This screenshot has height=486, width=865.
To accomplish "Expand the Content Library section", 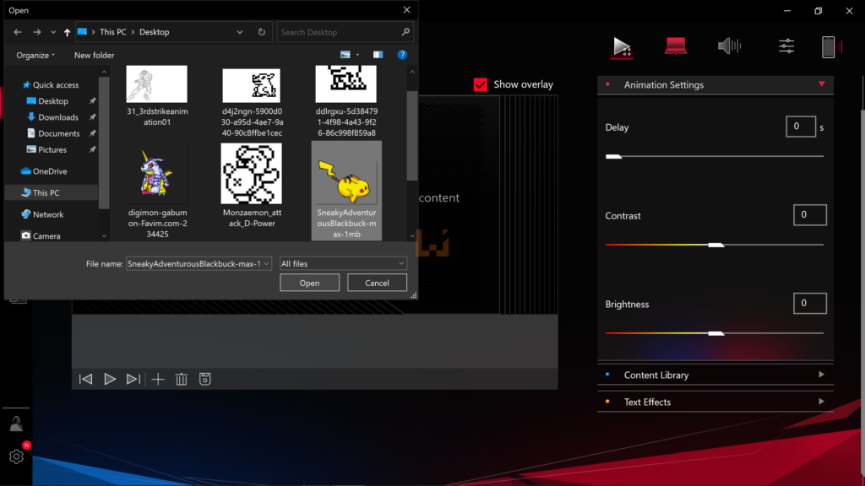I will [821, 375].
